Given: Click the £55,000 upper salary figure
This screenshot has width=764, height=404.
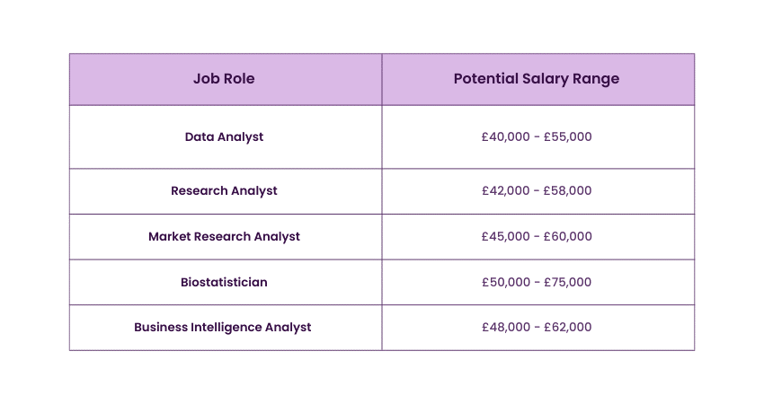Looking at the screenshot, I should click(568, 137).
